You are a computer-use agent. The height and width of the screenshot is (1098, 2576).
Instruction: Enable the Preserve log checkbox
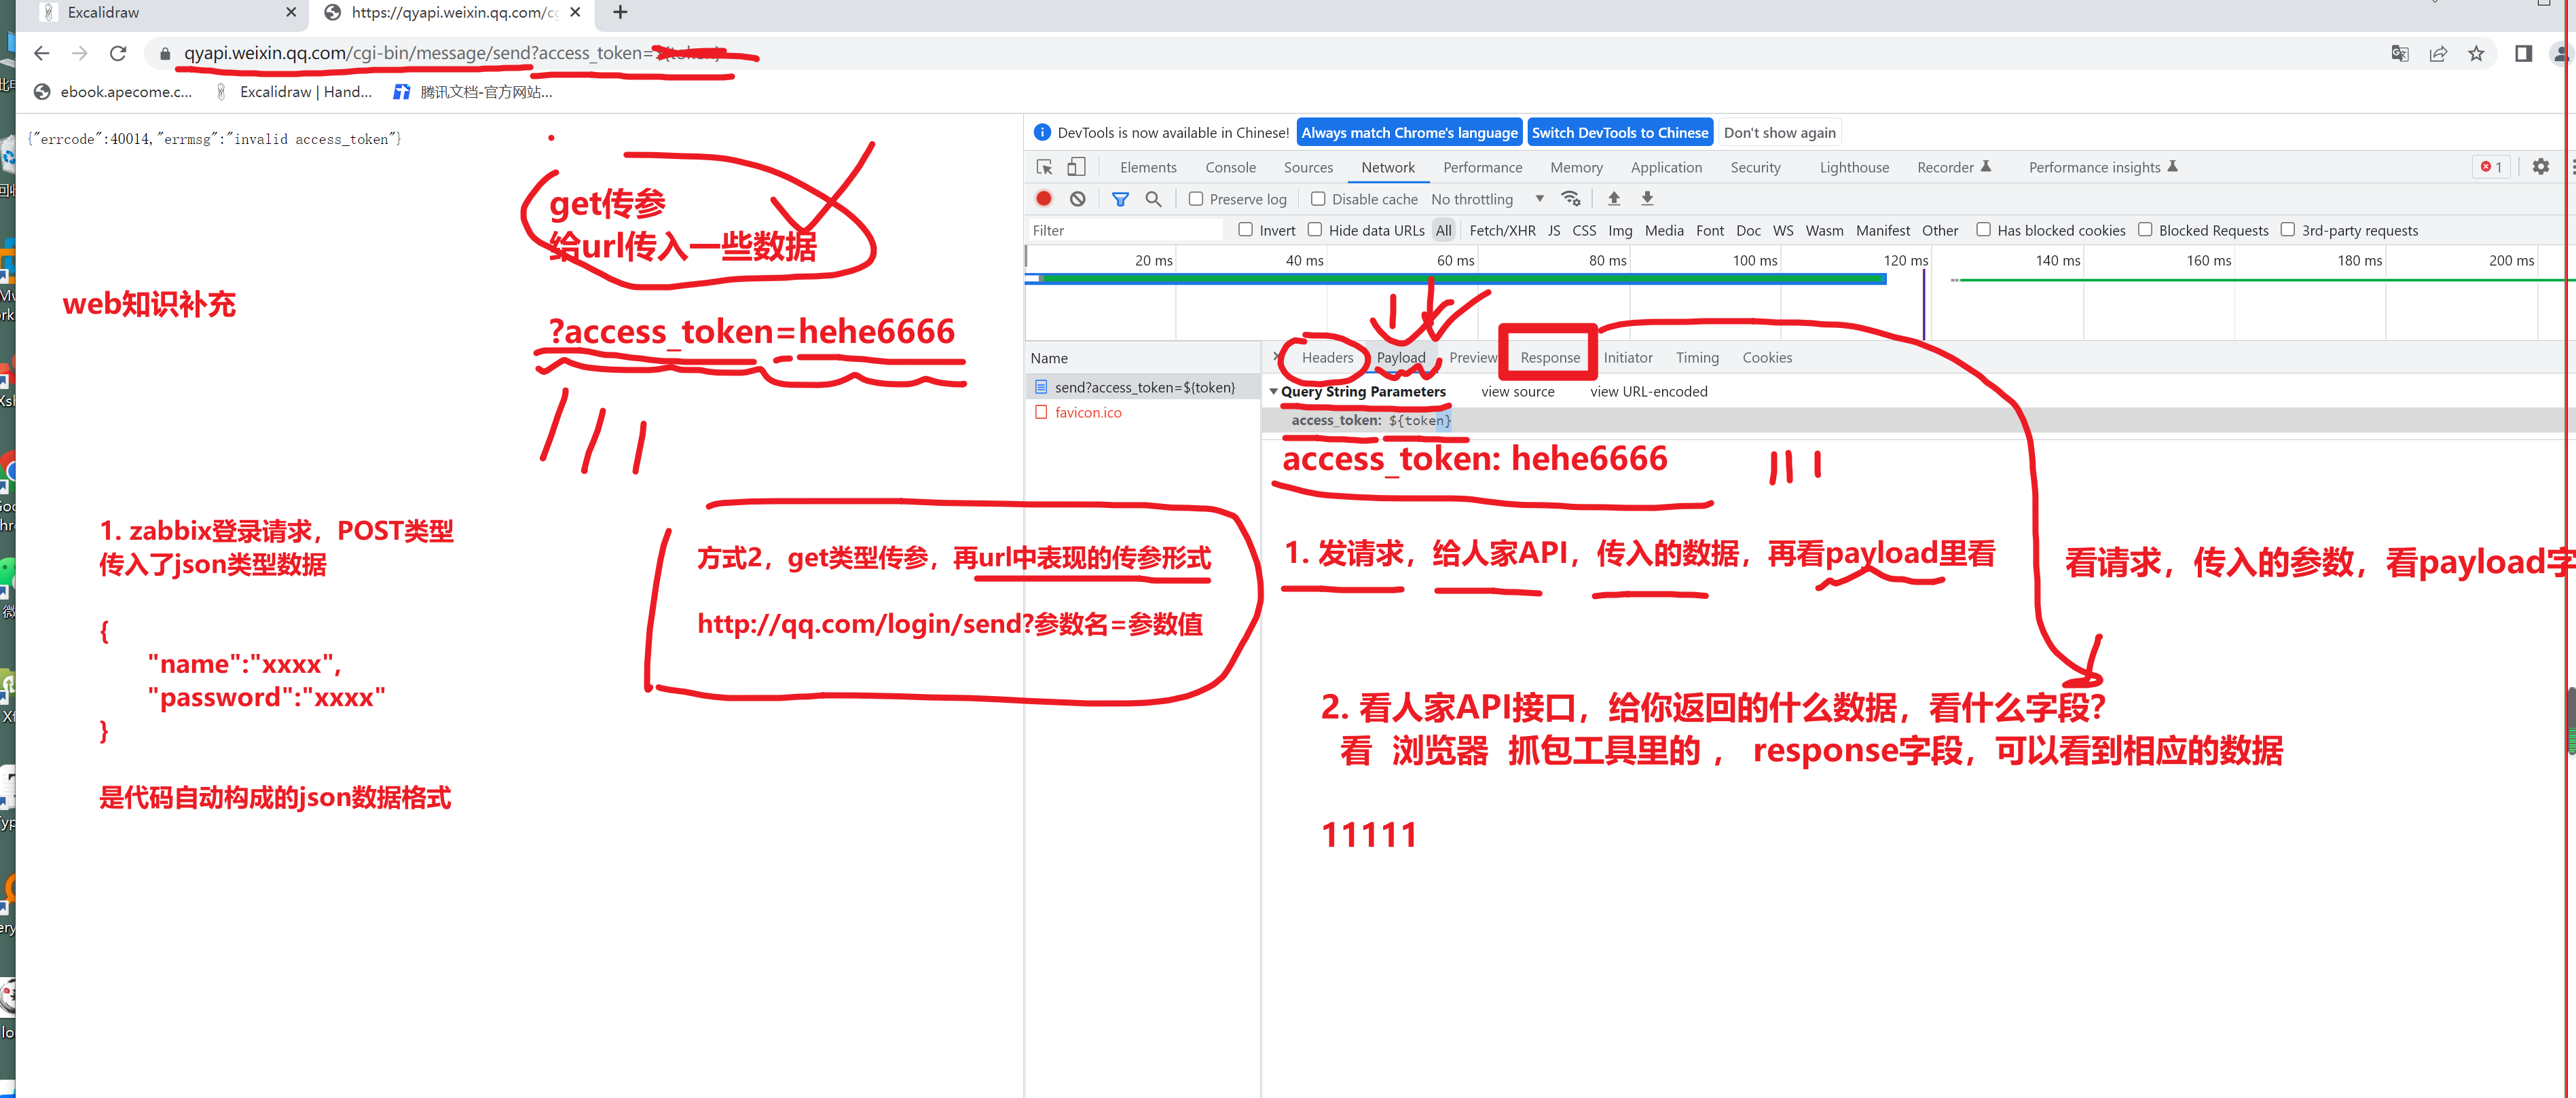tap(1195, 199)
